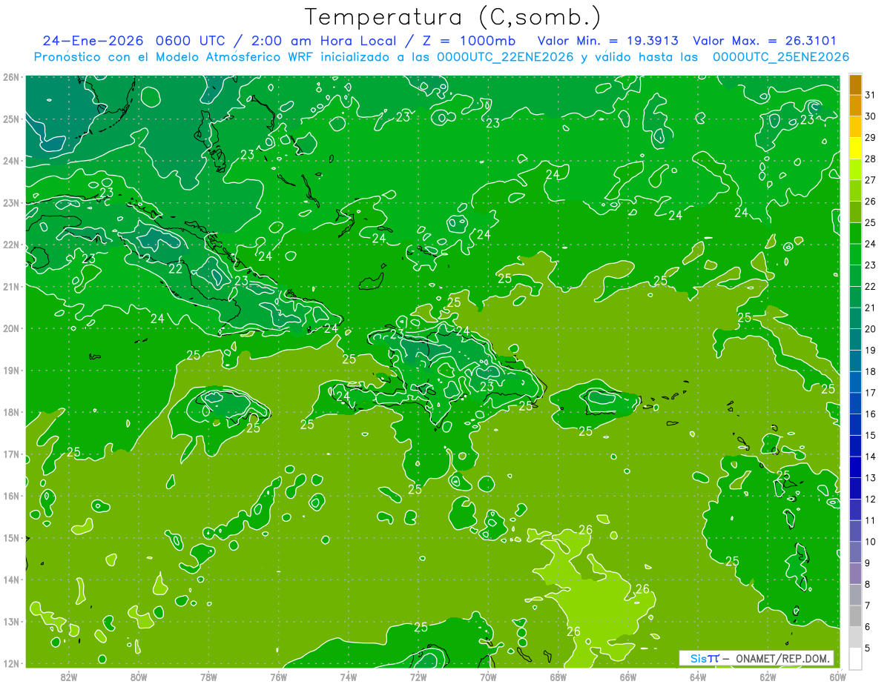The image size is (890, 687).
Task: Click the 14N latitude axis label
Action: (11, 580)
